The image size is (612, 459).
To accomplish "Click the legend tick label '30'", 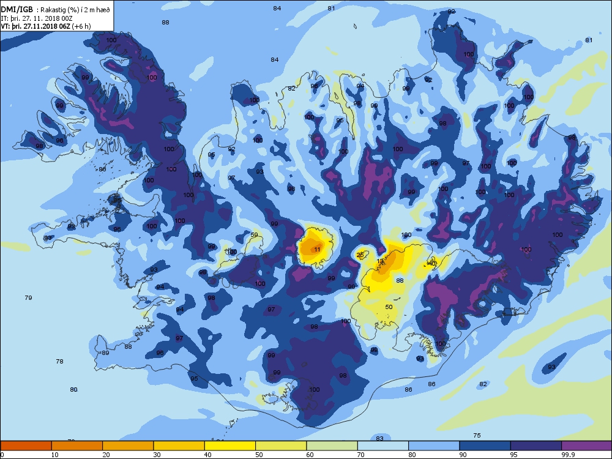I will [157, 455].
